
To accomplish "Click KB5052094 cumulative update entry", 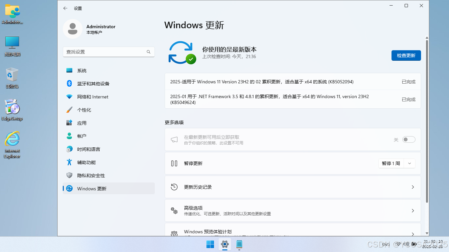I will (x=293, y=82).
